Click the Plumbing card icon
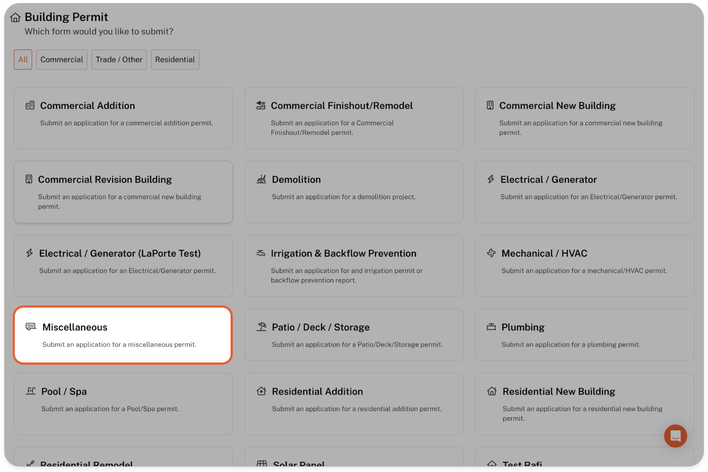Screen dimensions: 708x472 pyautogui.click(x=491, y=327)
